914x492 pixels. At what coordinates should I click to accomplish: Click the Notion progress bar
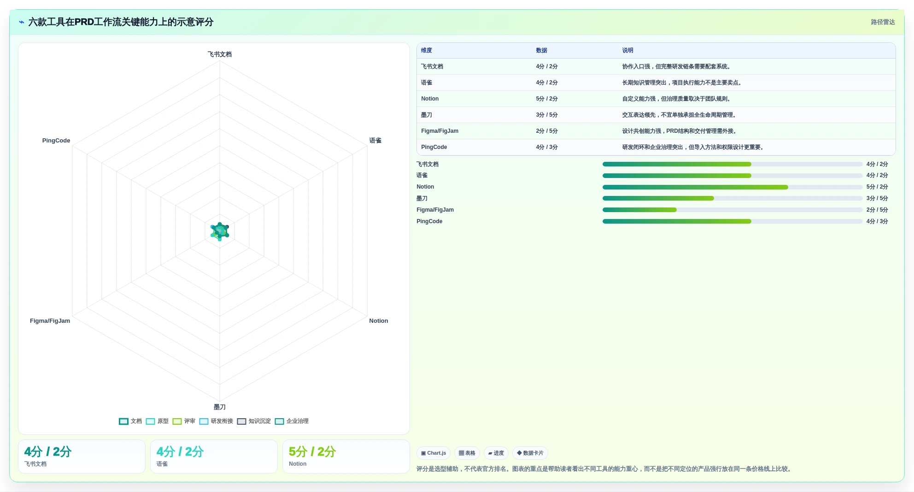point(732,187)
